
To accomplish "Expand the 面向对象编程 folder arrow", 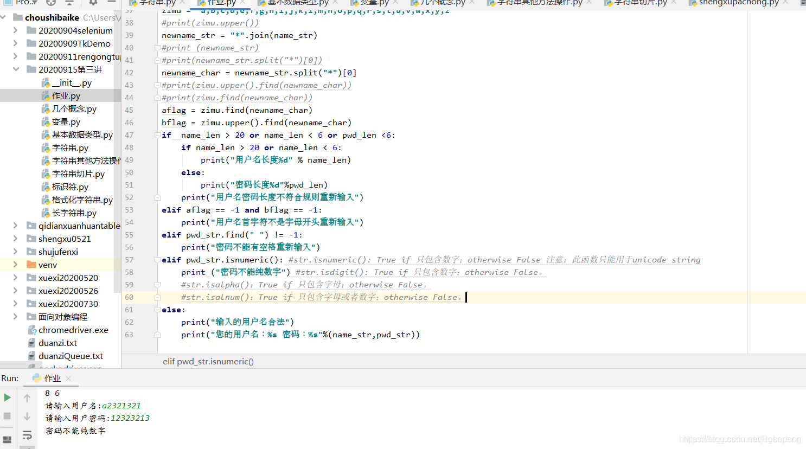I will coord(16,317).
